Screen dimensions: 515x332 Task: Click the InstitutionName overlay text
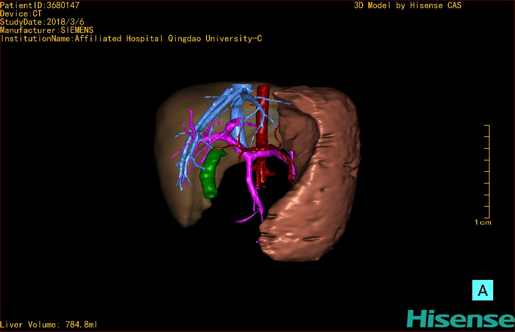pos(131,39)
